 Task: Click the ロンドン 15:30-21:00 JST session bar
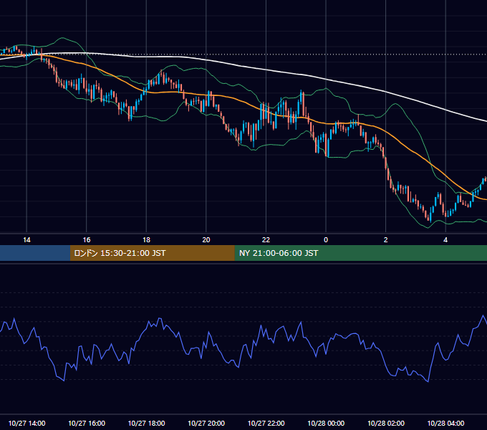pyautogui.click(x=152, y=253)
